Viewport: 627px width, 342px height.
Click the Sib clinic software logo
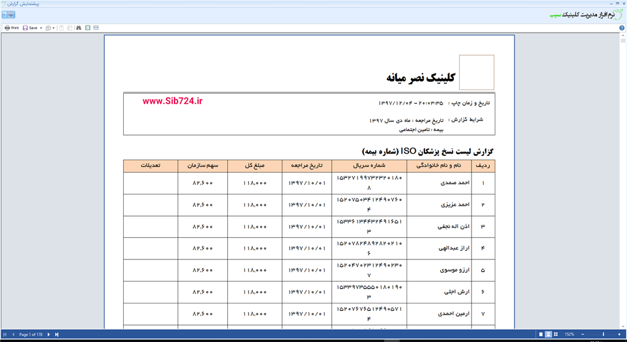pyautogui.click(x=587, y=15)
